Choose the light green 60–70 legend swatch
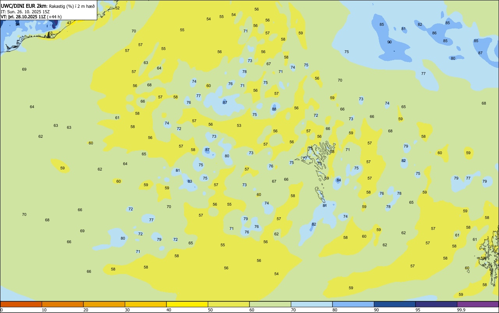The width and height of the screenshot is (499, 313). pyautogui.click(x=270, y=304)
